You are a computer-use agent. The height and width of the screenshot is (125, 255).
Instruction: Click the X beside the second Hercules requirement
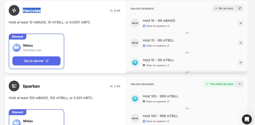pos(240,43)
